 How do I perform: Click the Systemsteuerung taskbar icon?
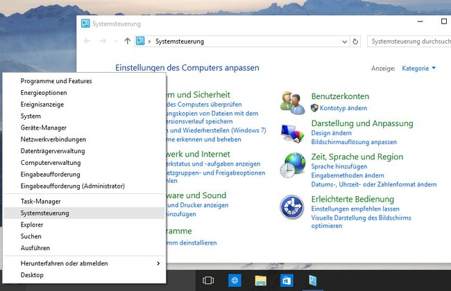[313, 281]
